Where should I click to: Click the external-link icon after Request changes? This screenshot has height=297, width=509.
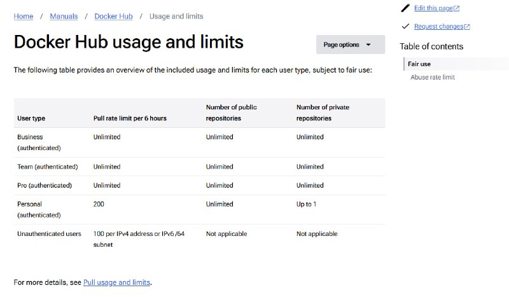pos(467,27)
